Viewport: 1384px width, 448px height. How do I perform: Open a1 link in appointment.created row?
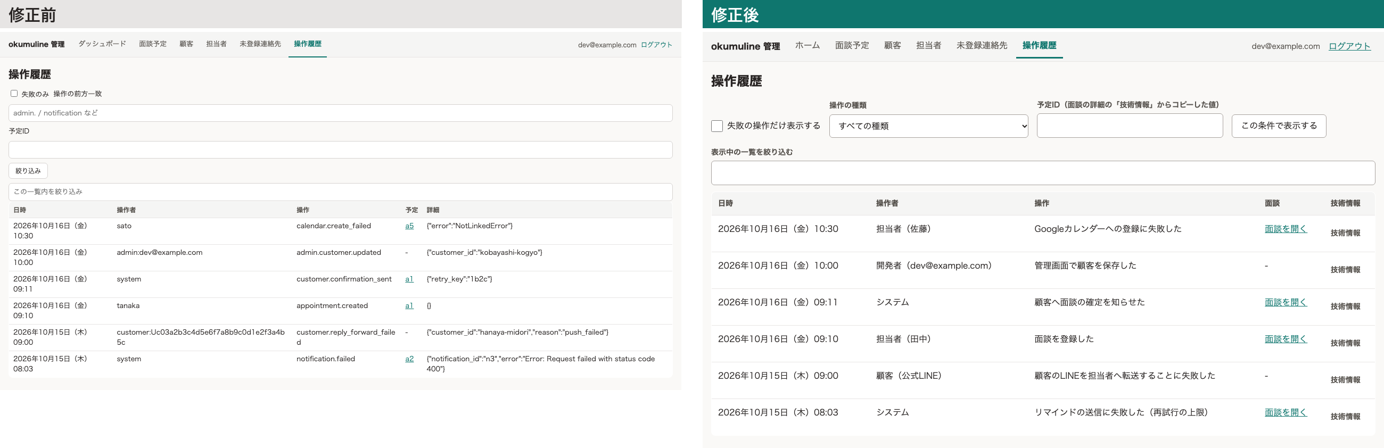point(409,305)
